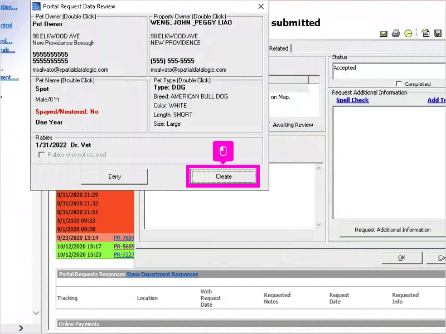Click the Requested Info column header
Viewport: 446px width, 334px height.
tap(405, 298)
